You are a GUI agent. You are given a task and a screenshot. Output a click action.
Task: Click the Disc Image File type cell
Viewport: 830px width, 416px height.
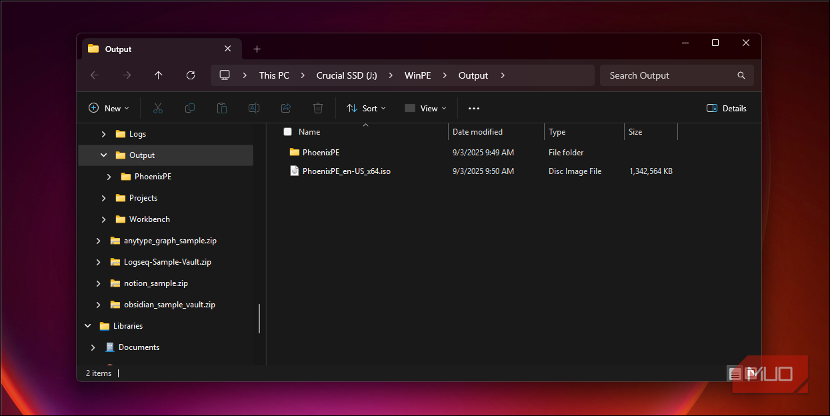tap(575, 171)
